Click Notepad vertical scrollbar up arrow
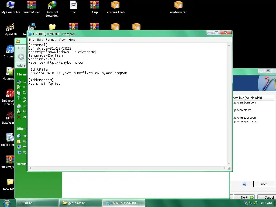 click(x=229, y=45)
